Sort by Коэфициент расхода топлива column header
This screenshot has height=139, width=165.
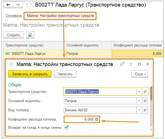pyautogui.click(x=138, y=45)
